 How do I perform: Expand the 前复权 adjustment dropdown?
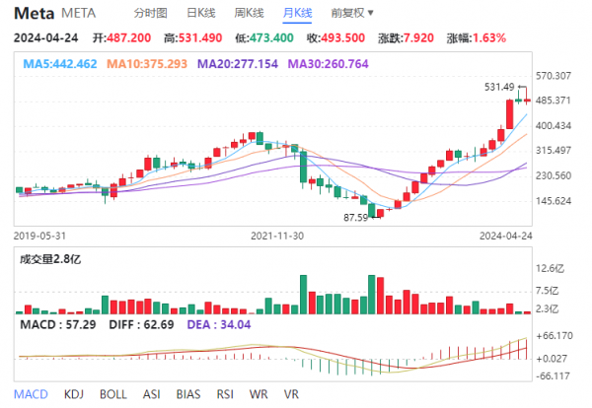(x=352, y=13)
